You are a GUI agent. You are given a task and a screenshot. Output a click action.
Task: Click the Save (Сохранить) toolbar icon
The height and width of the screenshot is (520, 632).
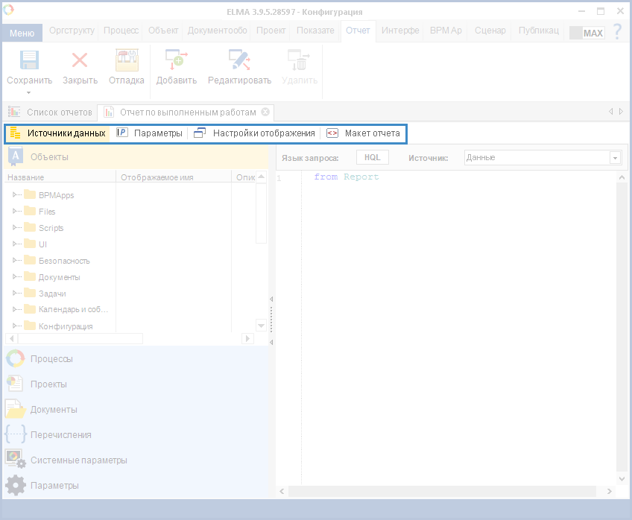29,61
